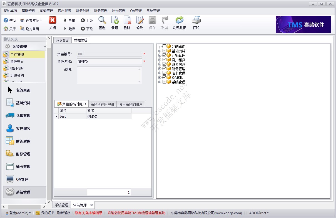336x218 pixels.
Task: Expand the 财务对账 permission tree node
Action: tap(160, 64)
